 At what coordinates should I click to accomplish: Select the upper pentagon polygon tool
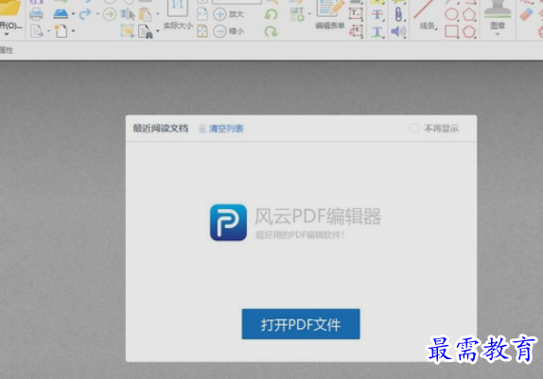coord(469,14)
